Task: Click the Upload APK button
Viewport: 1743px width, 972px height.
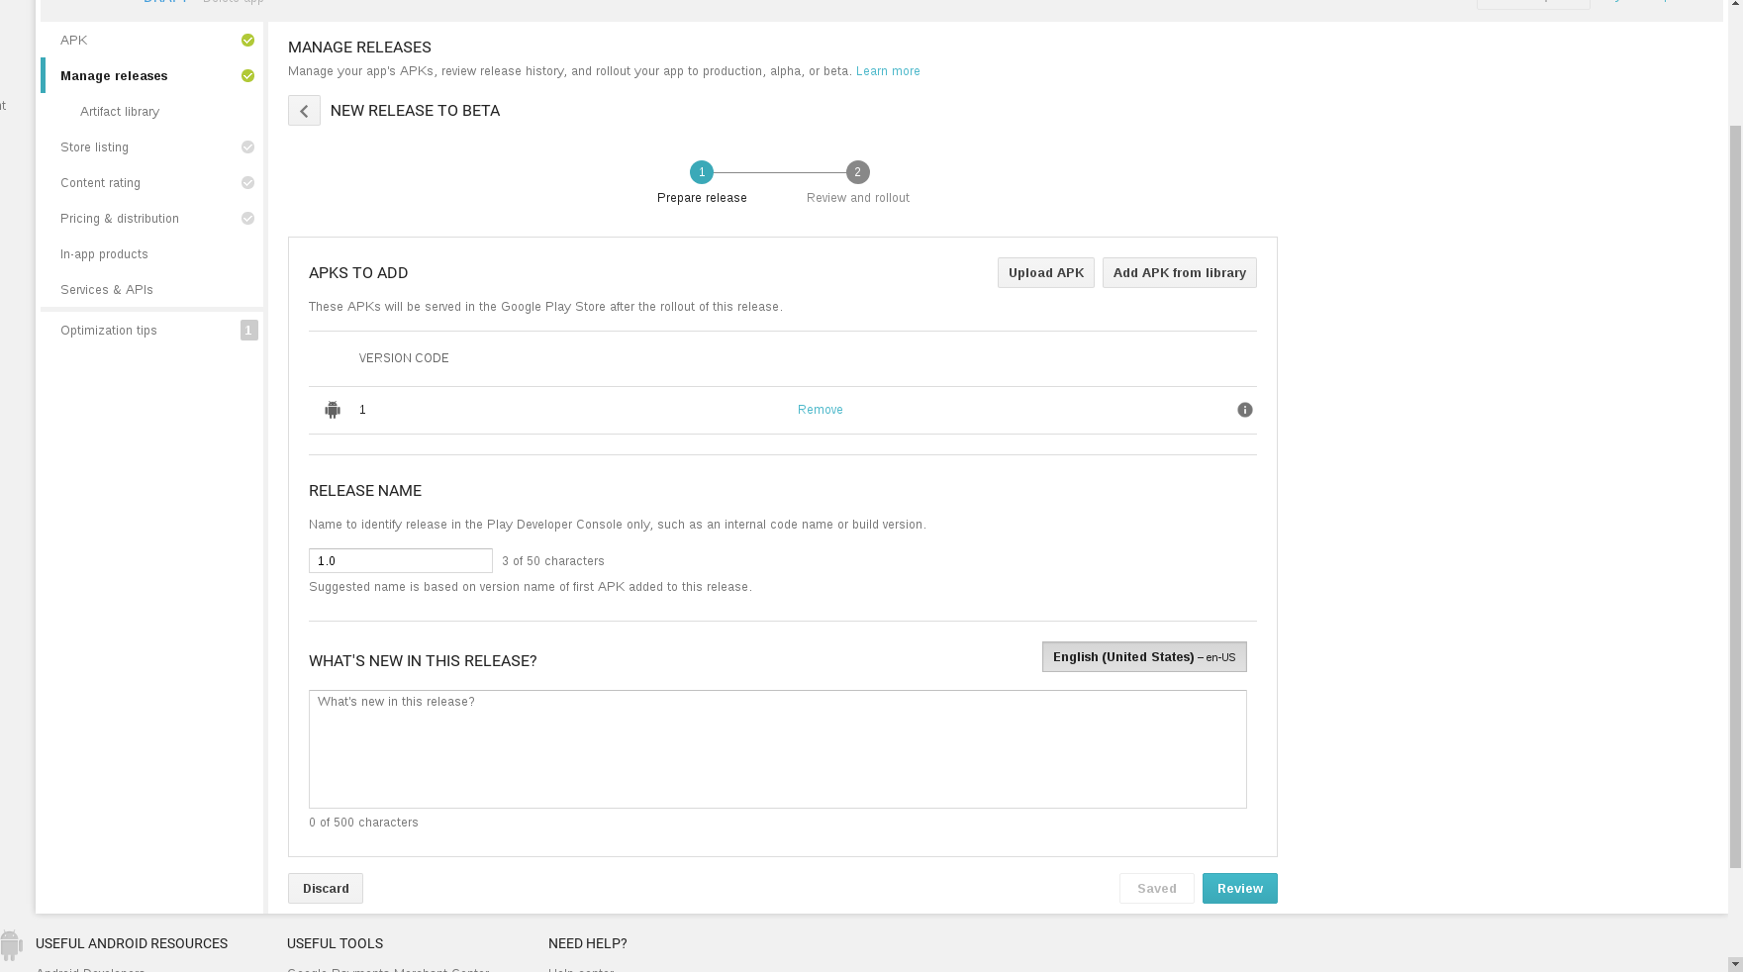Action: pyautogui.click(x=1046, y=273)
